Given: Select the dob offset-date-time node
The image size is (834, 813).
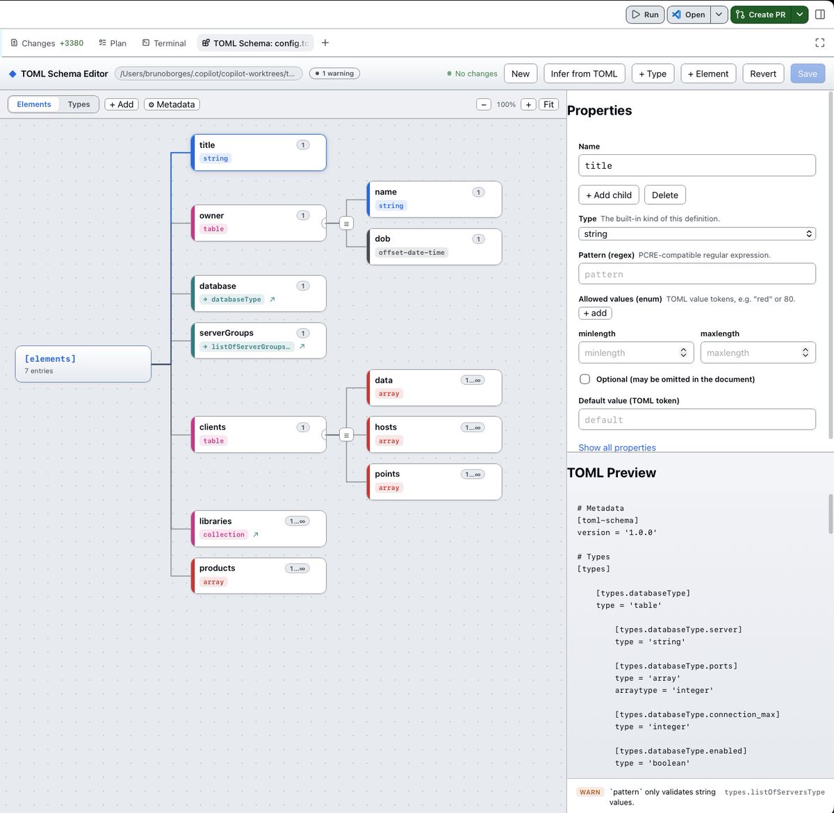Looking at the screenshot, I should (434, 247).
